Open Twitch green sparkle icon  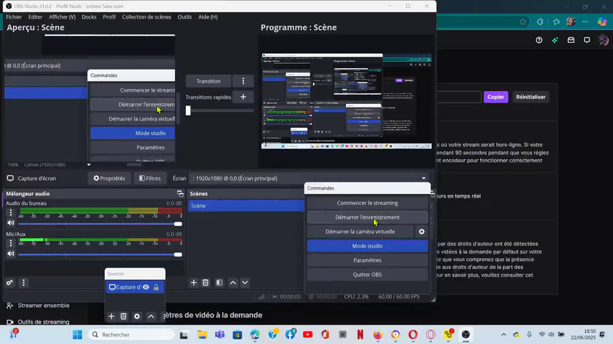(x=554, y=40)
